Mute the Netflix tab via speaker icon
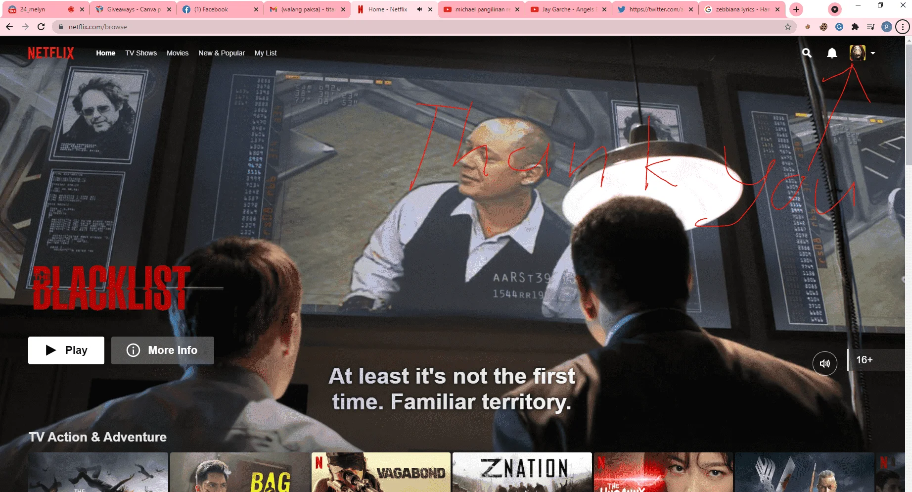912x492 pixels. 419,9
